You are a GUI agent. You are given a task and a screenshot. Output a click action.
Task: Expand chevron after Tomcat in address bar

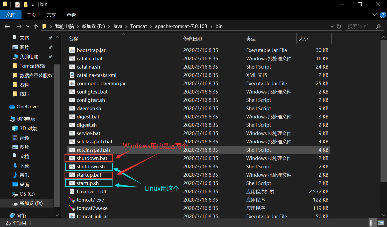[151, 26]
